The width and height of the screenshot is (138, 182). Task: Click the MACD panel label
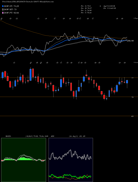[x=8, y=136]
